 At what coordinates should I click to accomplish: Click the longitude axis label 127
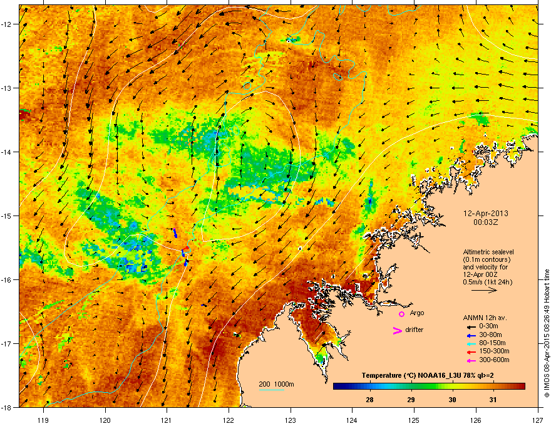pyautogui.click(x=538, y=420)
